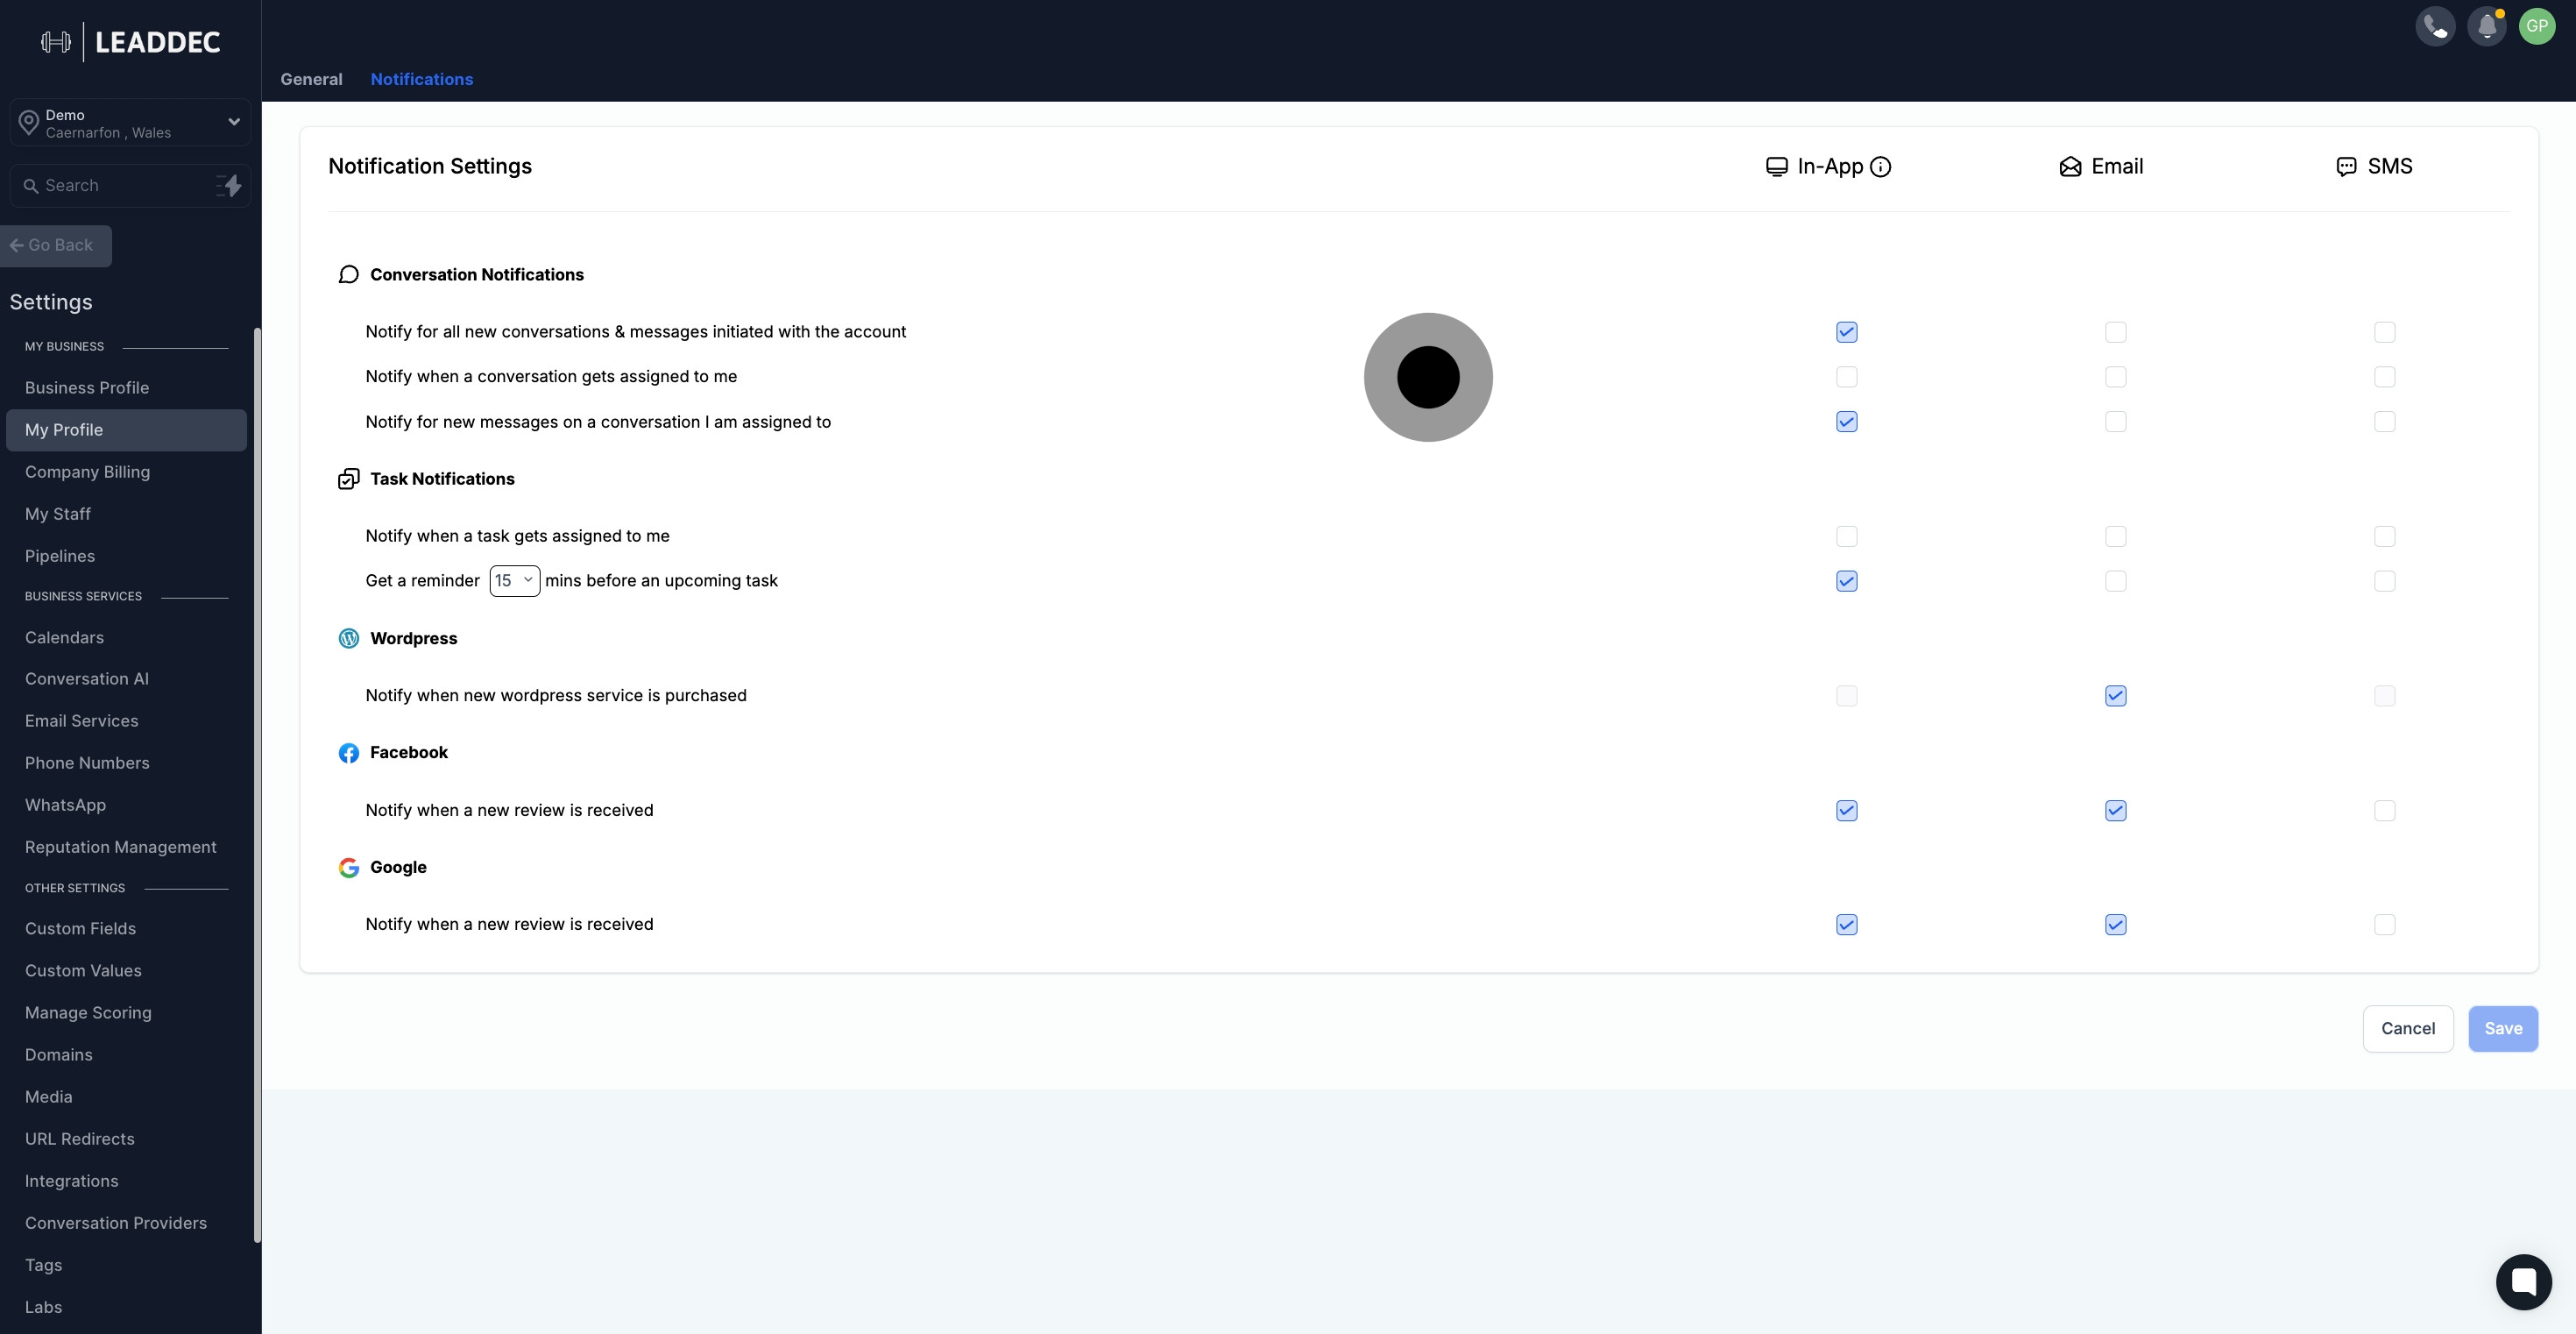Switch to the General tab
The width and height of the screenshot is (2576, 1334).
tap(311, 79)
